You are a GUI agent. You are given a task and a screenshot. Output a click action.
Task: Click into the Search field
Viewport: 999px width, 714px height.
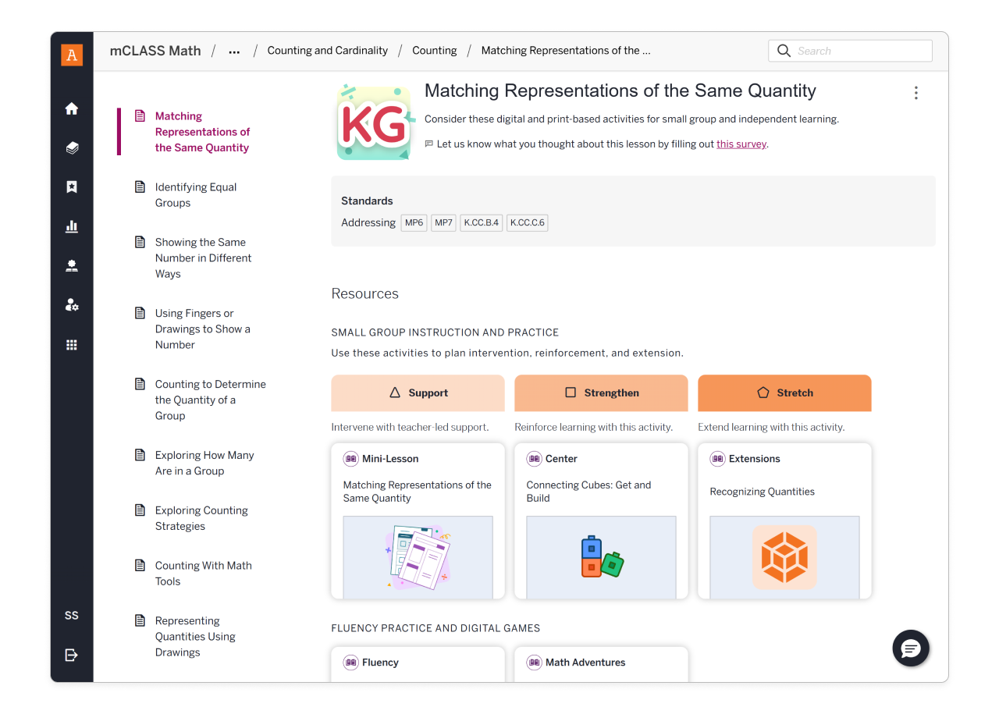click(850, 50)
